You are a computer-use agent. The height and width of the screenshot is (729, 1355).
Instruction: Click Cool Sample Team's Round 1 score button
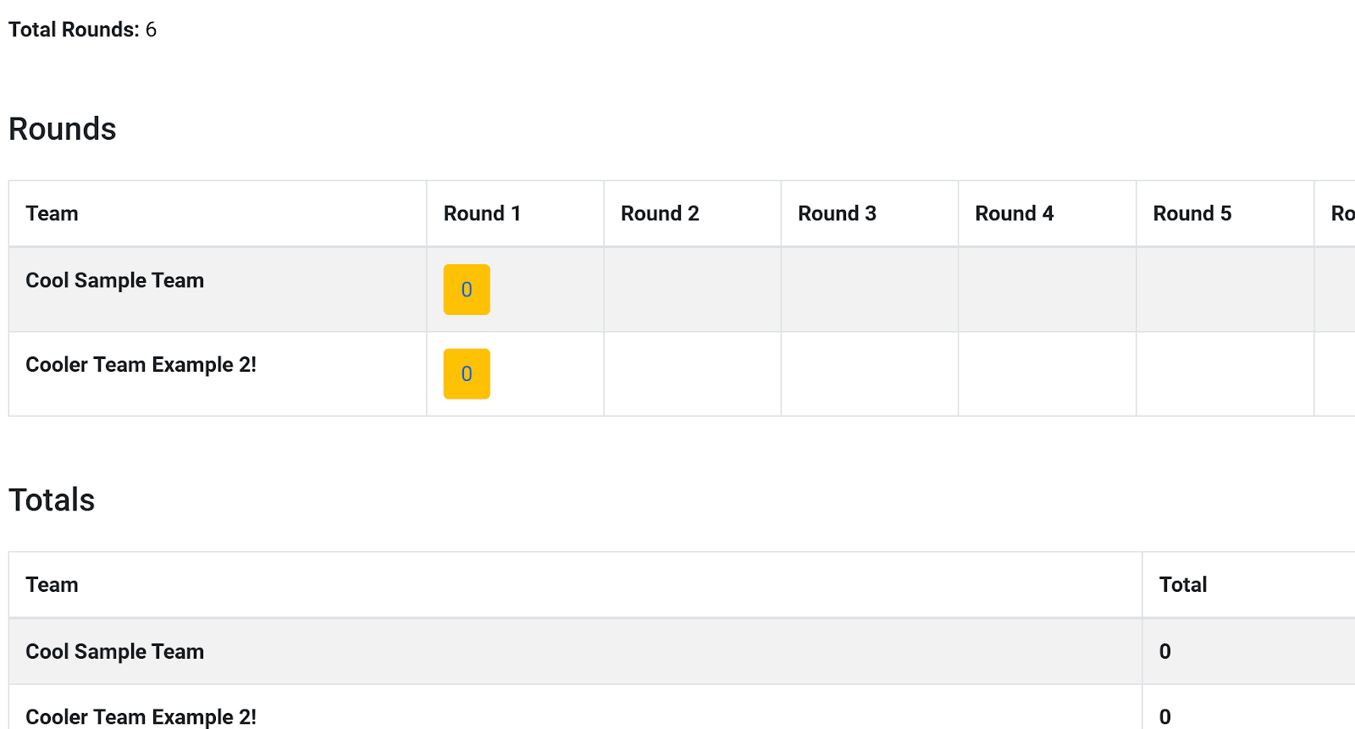(x=467, y=290)
